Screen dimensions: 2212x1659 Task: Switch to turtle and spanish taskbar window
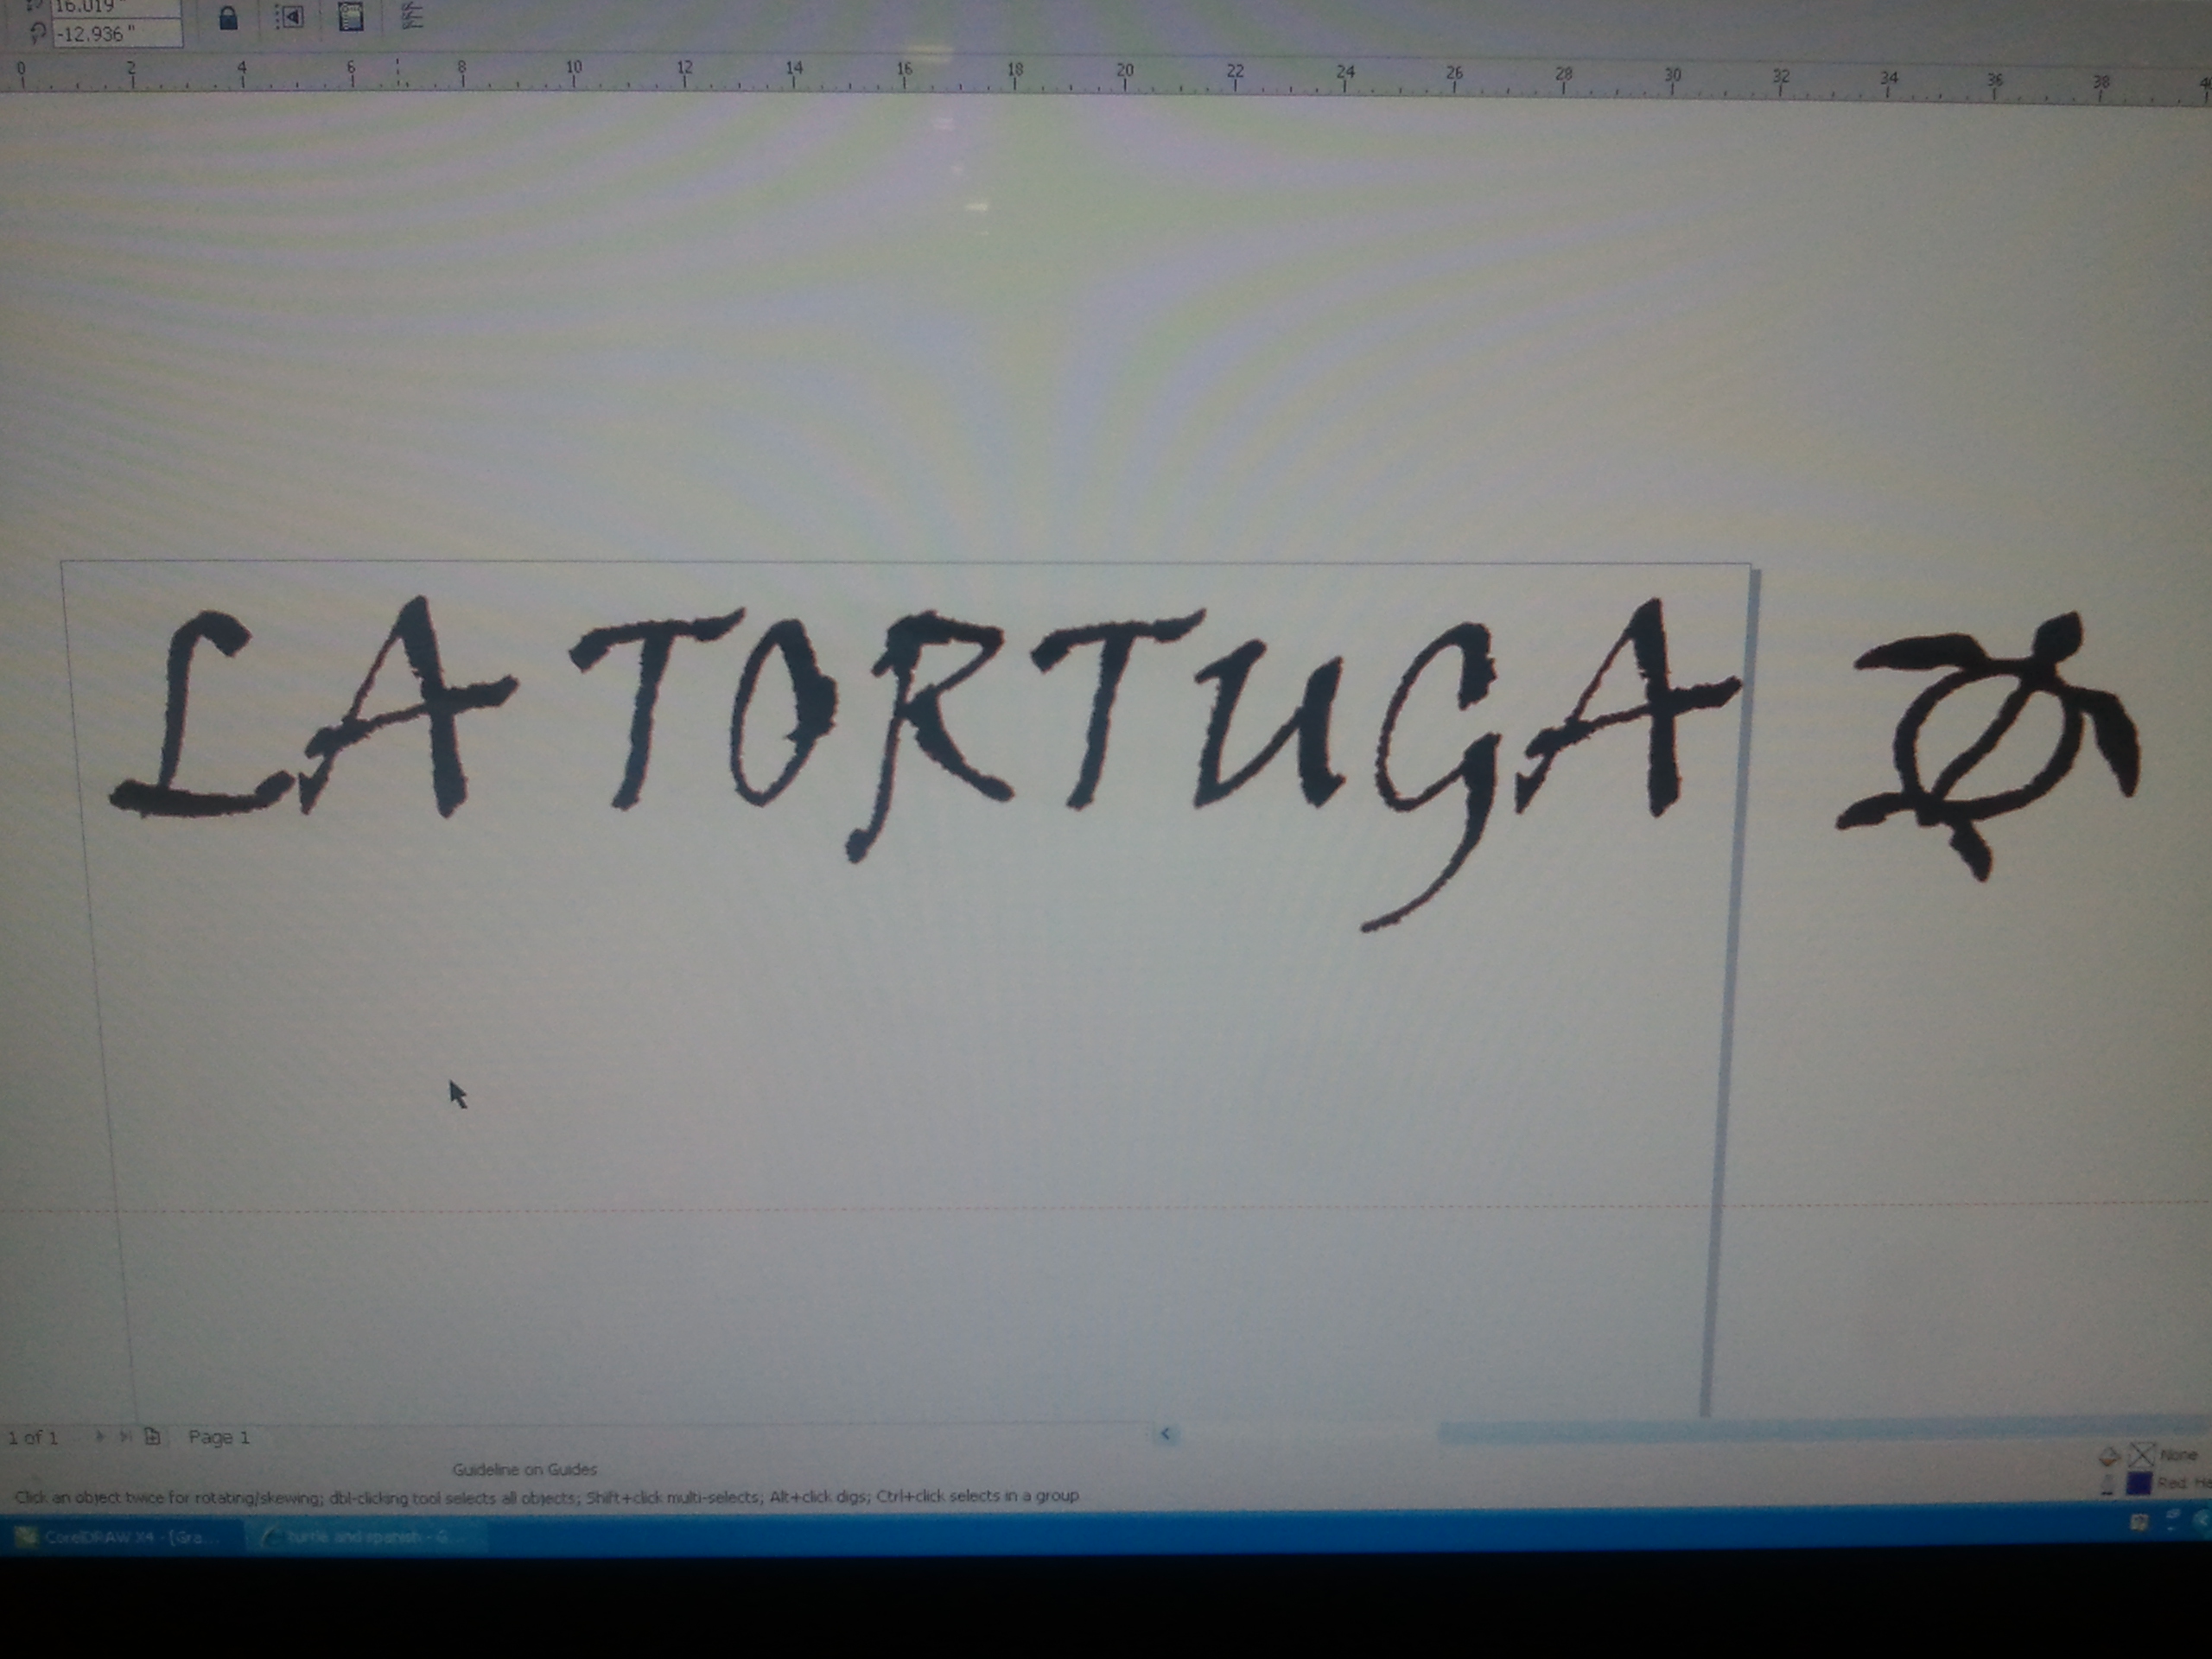point(366,1536)
